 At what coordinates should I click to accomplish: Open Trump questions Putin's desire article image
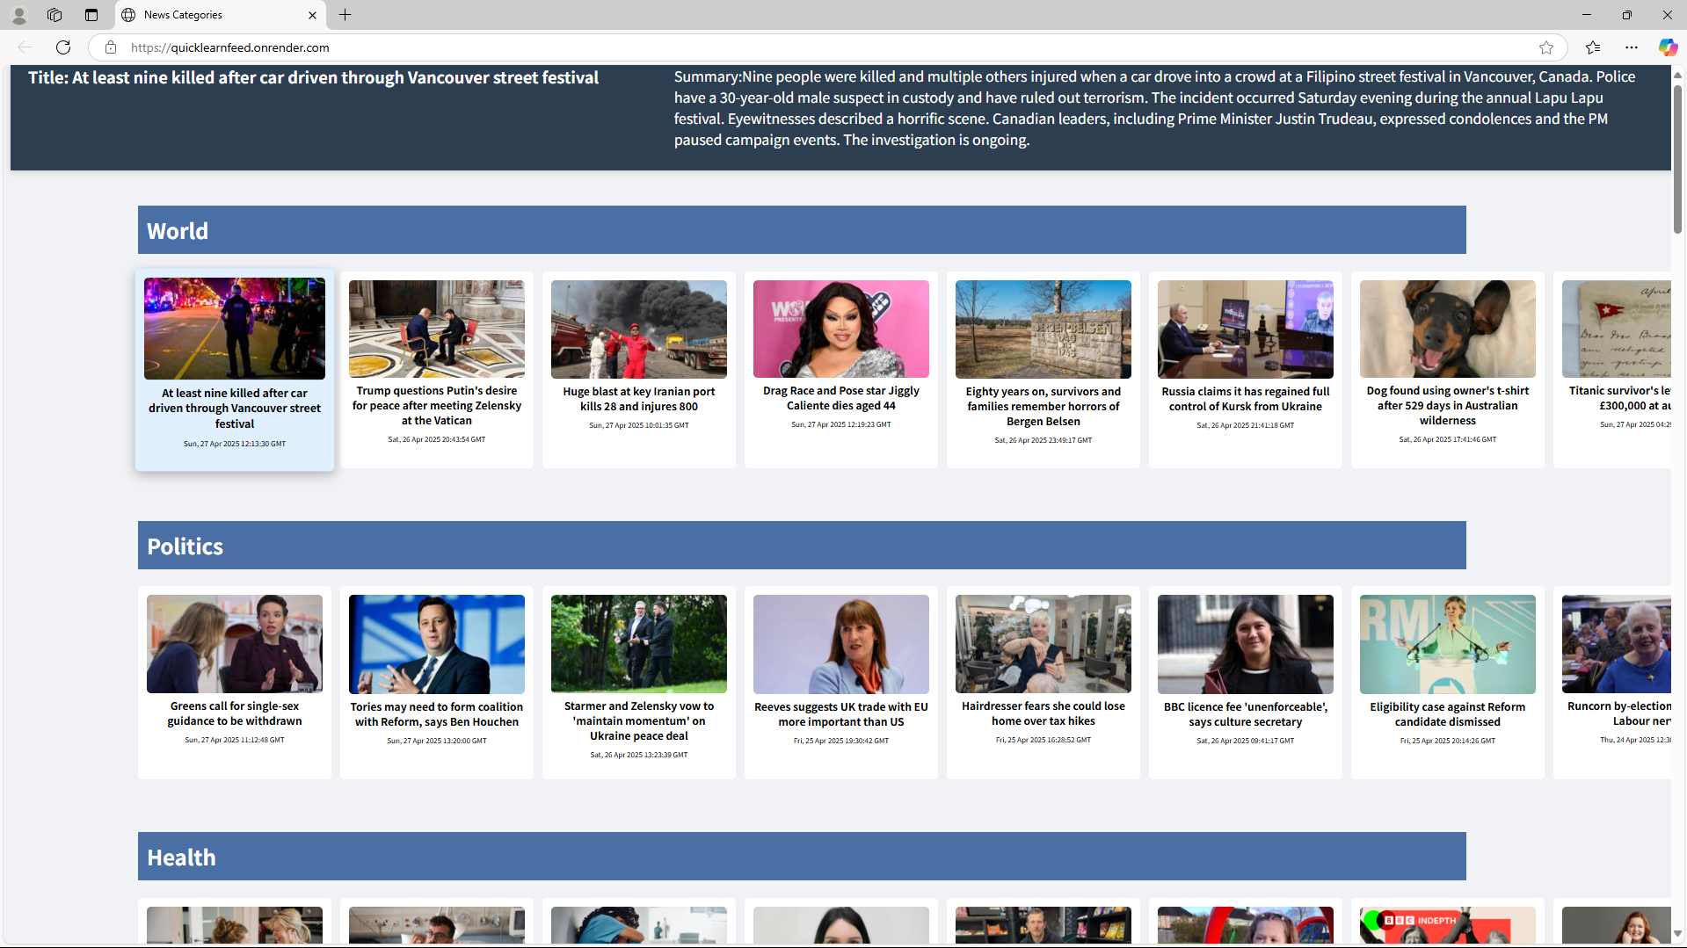[x=437, y=329]
